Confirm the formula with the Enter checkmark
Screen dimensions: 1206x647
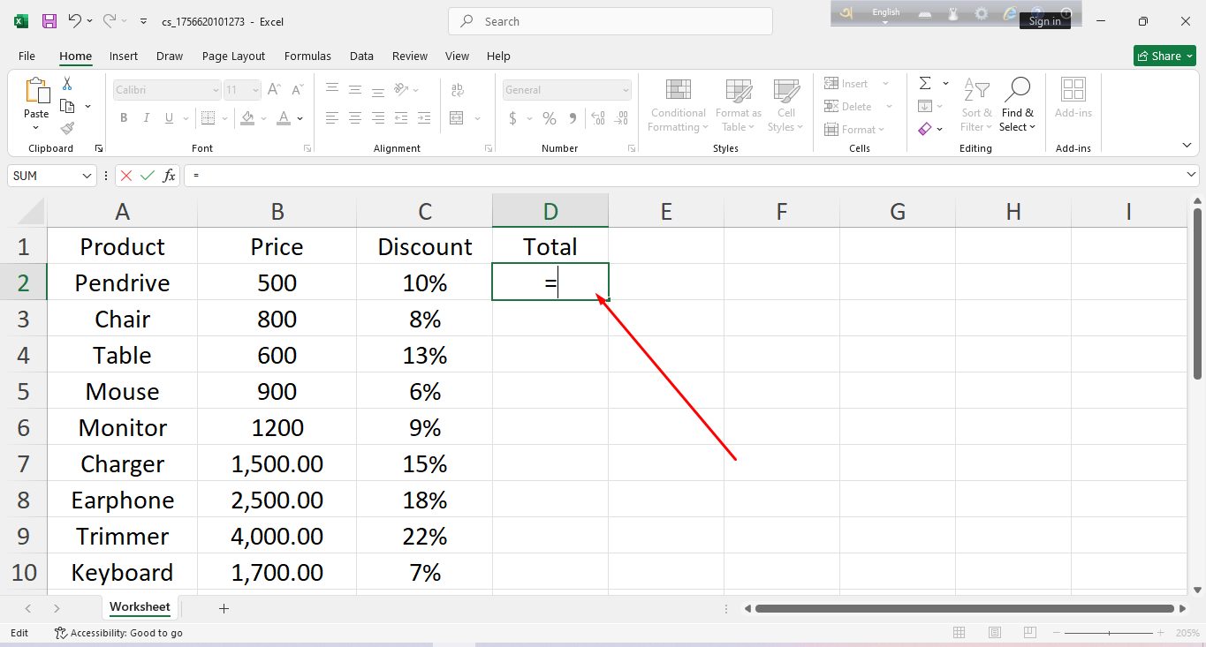(148, 176)
